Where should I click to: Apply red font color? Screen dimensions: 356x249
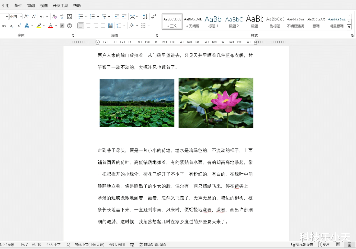point(51,26)
